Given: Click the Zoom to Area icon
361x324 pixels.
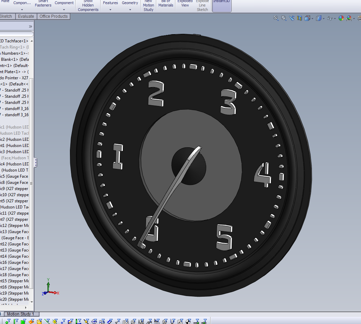Looking at the screenshot, I should point(284,18).
